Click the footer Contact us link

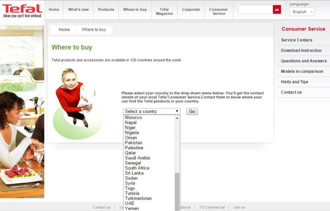(x=102, y=208)
